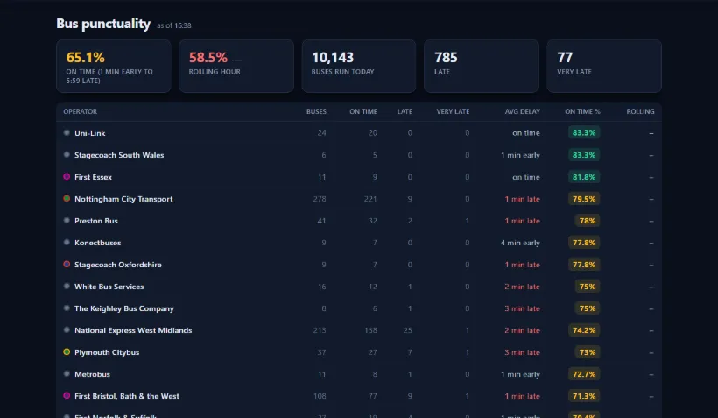Image resolution: width=718 pixels, height=418 pixels.
Task: Click First Bristol, Bath & the West dot
Action: pos(67,396)
